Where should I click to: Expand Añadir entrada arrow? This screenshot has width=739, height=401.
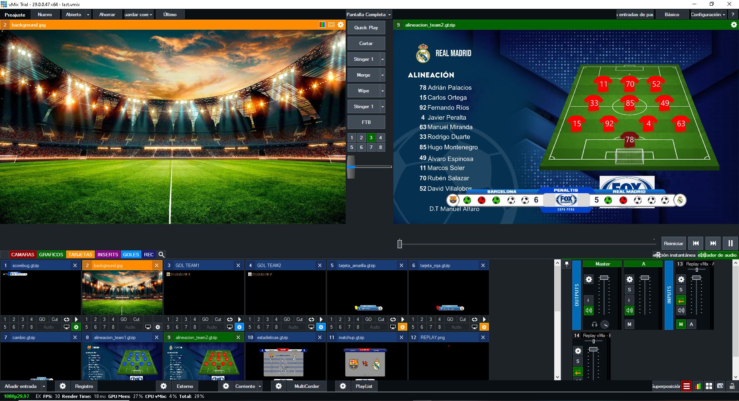pyautogui.click(x=44, y=386)
